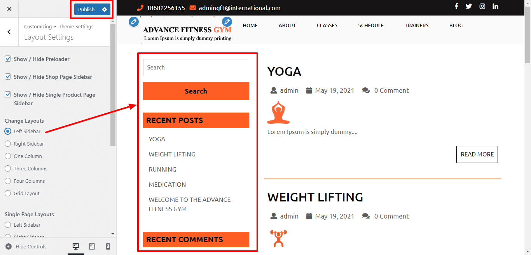
Task: Click the site title edit pencil icon
Action: point(133,22)
